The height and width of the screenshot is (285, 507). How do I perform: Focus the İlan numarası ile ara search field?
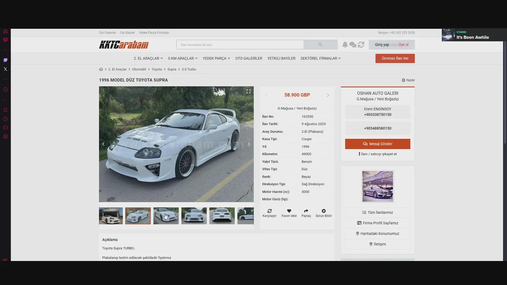pos(240,45)
